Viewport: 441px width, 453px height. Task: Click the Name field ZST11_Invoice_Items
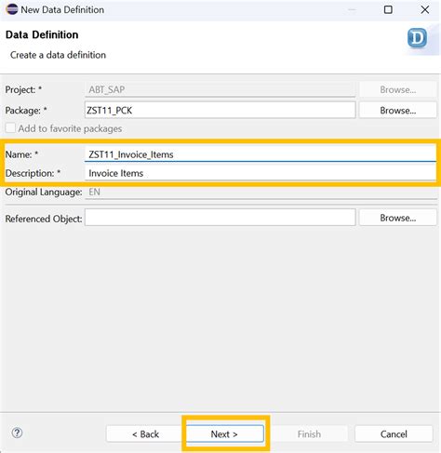(x=261, y=154)
